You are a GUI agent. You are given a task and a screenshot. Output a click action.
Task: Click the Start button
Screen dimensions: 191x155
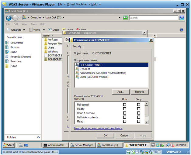click(x=9, y=145)
